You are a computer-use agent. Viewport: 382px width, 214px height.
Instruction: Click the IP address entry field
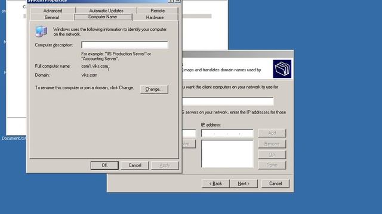click(227, 133)
